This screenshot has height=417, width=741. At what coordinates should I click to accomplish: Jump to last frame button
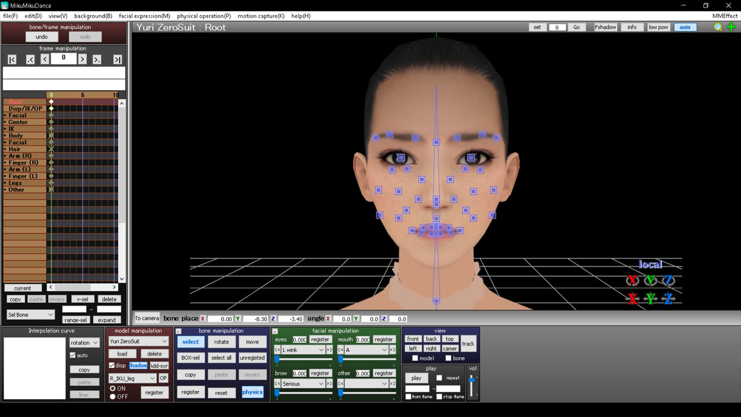(x=118, y=60)
